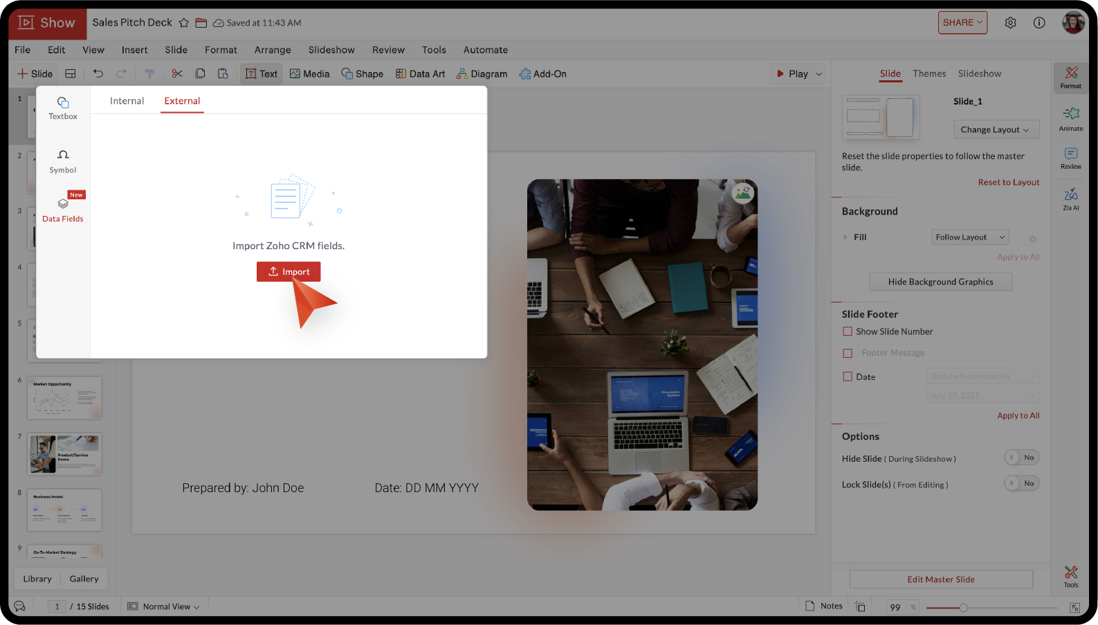1098x625 pixels.
Task: Open the Update Automatically dropdown
Action: click(x=983, y=377)
